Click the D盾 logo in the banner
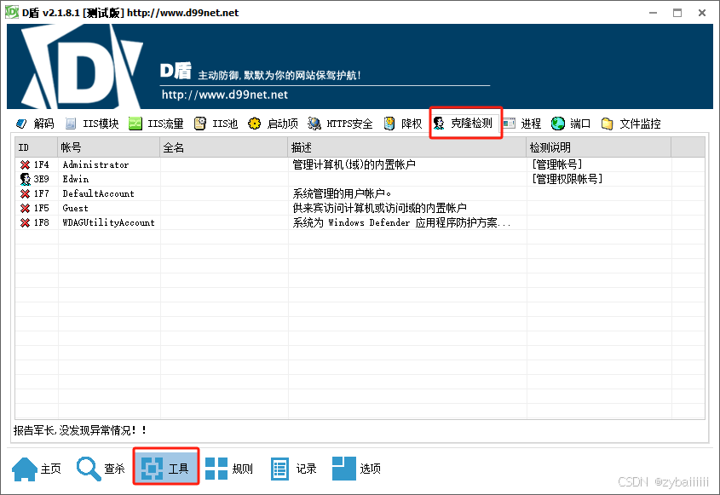The image size is (720, 495). pyautogui.click(x=82, y=66)
